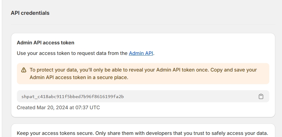282x137 pixels.
Task: Click the API credentials page heading
Action: [30, 13]
